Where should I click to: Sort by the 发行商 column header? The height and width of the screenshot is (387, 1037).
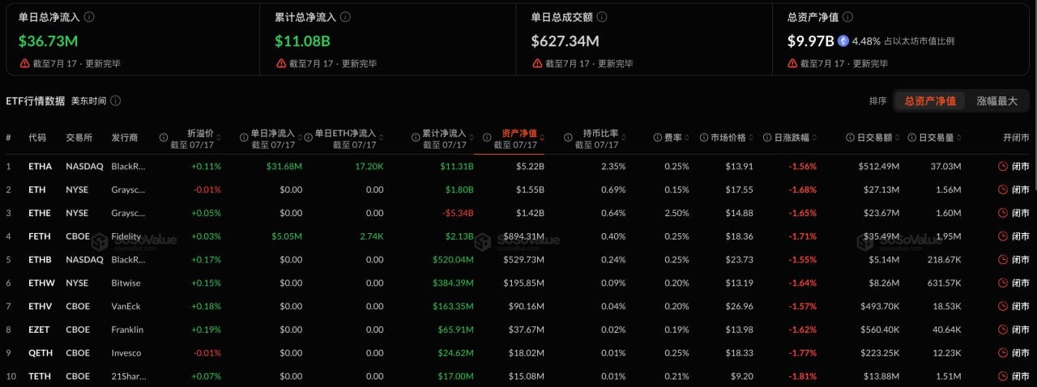(x=125, y=138)
